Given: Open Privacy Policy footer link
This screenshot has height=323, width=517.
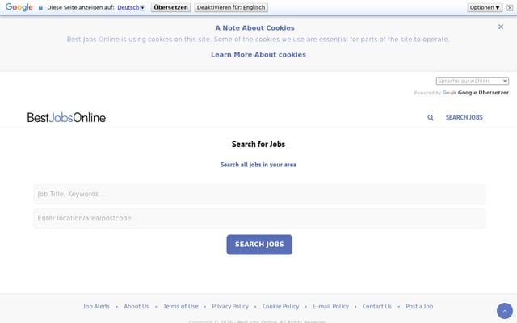Looking at the screenshot, I should (230, 307).
